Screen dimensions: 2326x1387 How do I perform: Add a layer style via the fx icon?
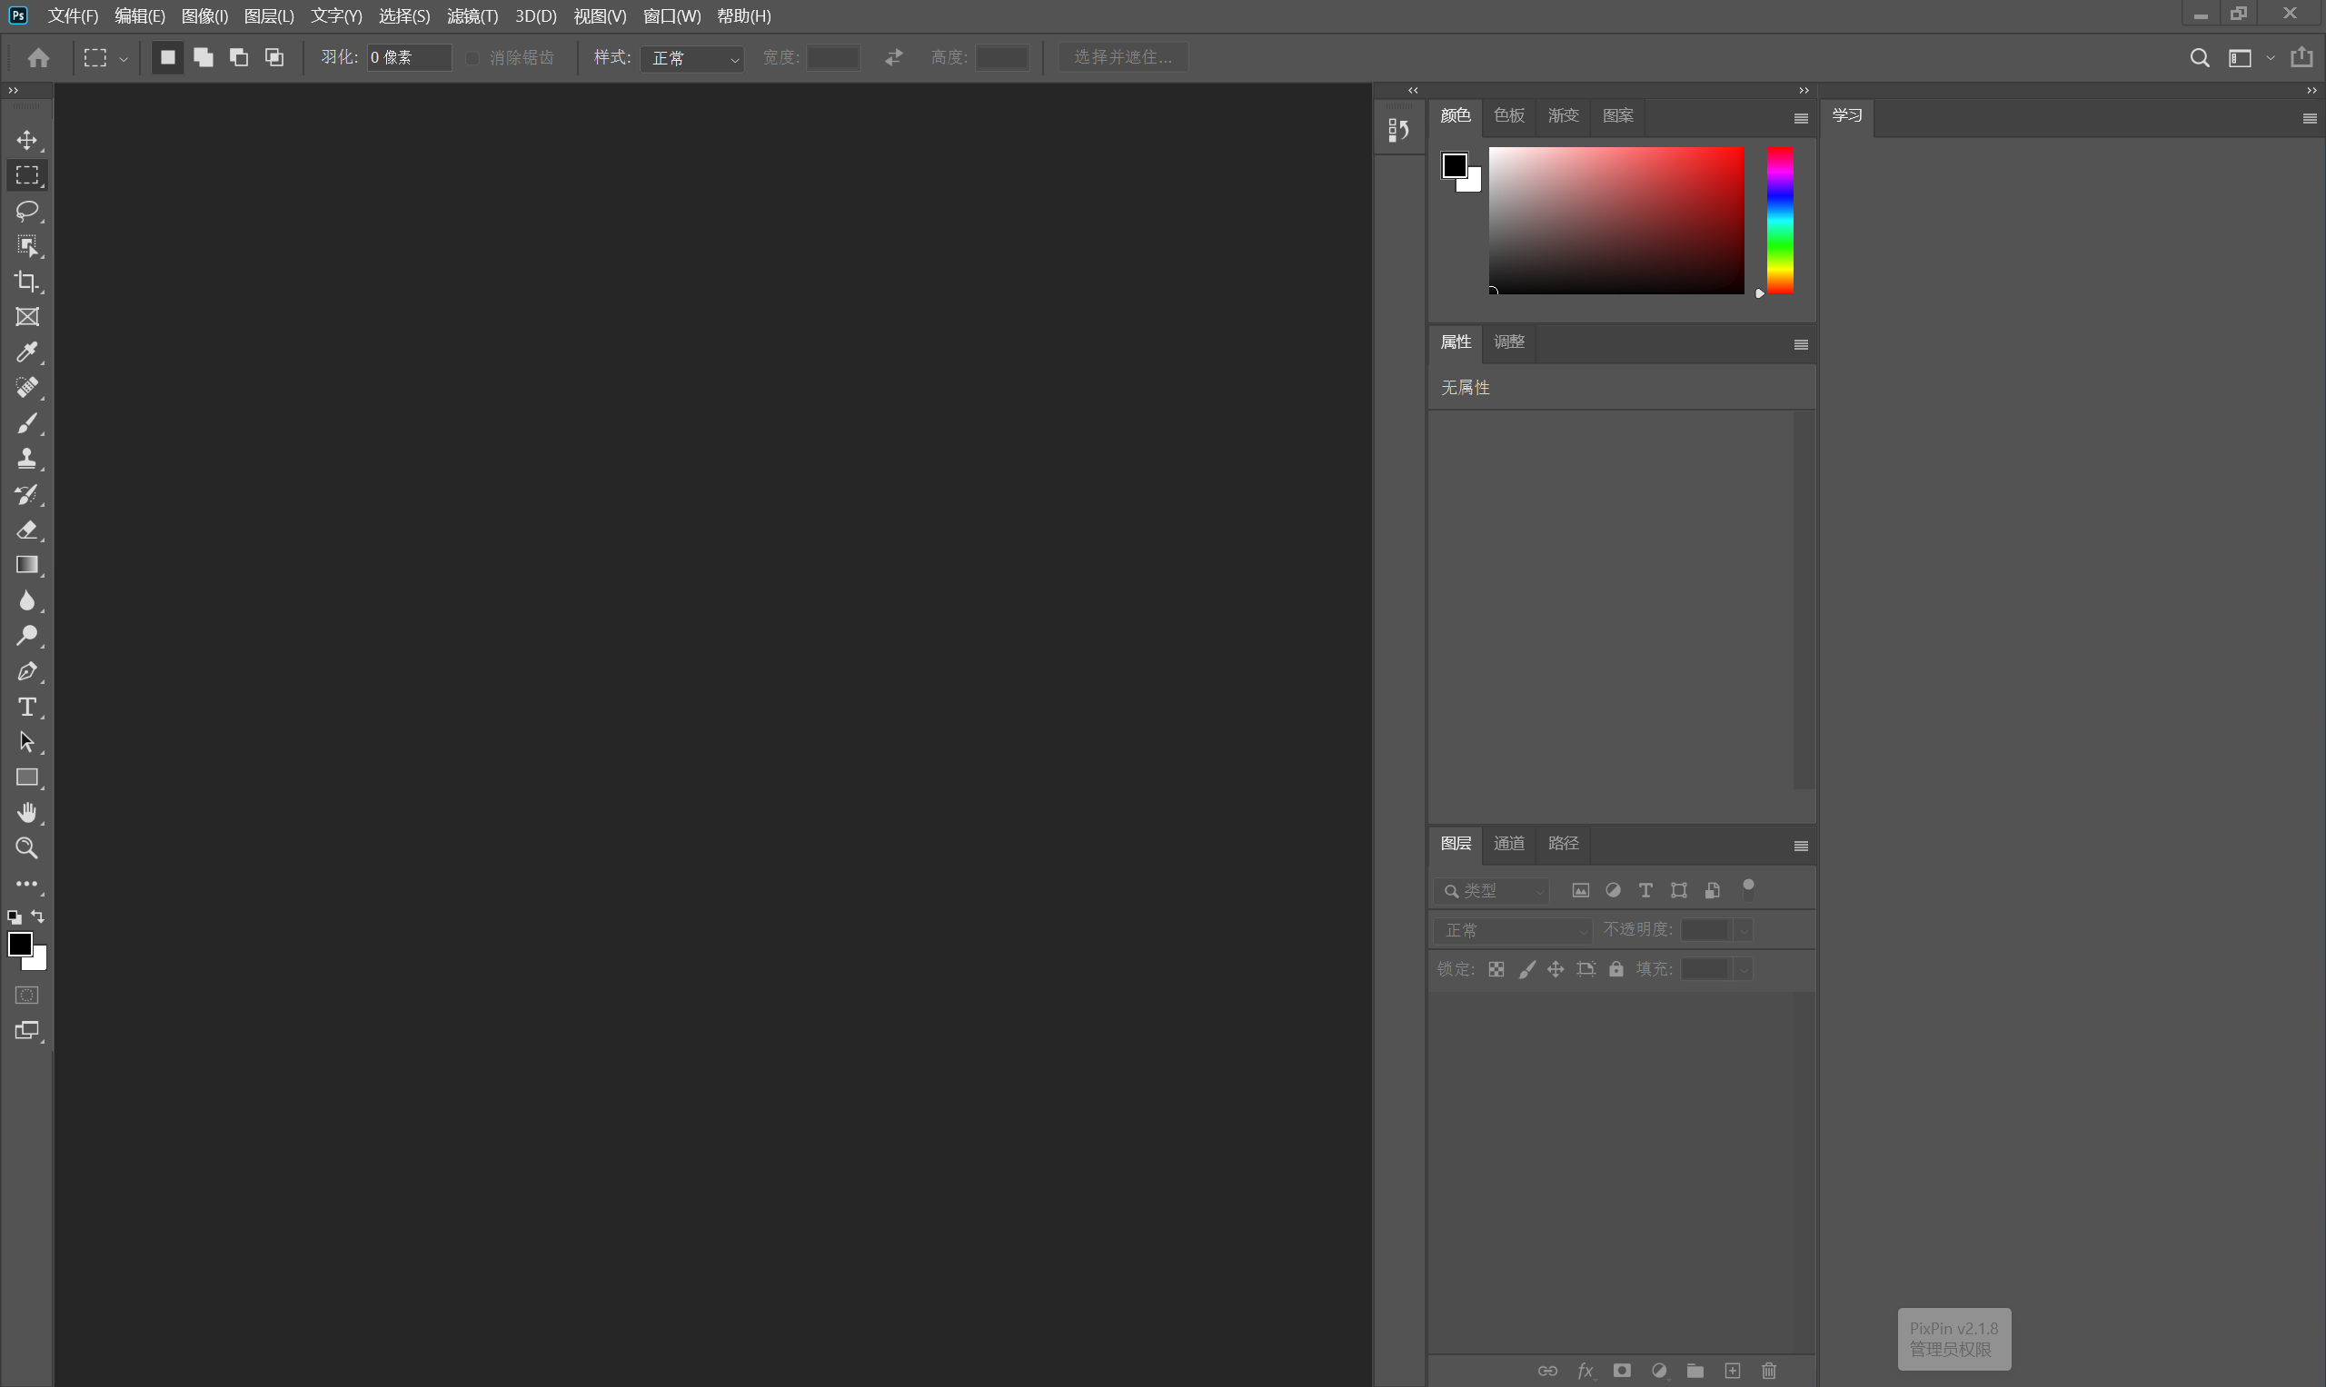point(1585,1370)
